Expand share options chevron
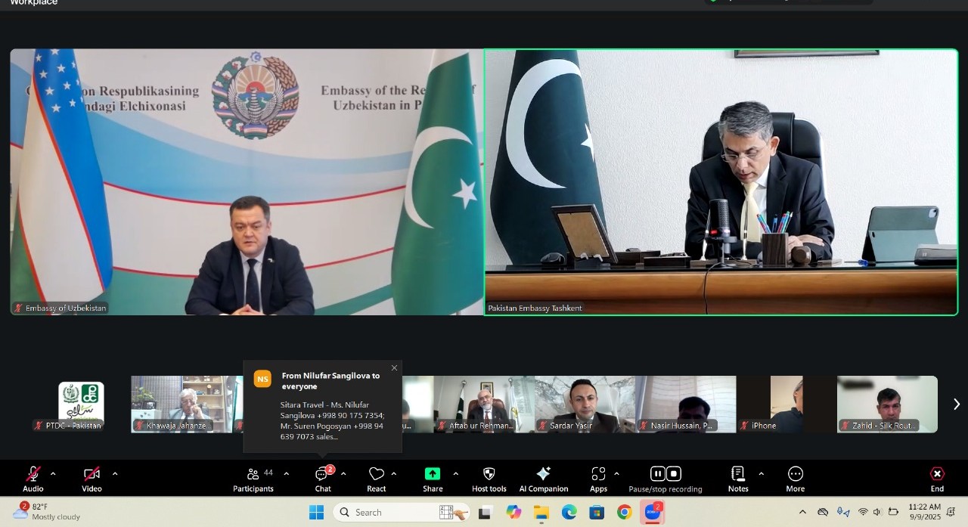The width and height of the screenshot is (968, 527). point(455,474)
